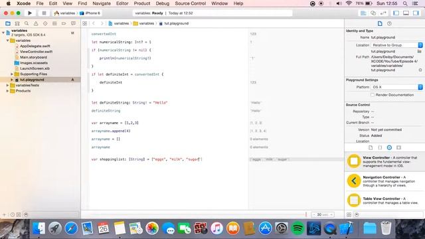This screenshot has width=425, height=239.
Task: Click the add file plus button
Action: [4, 214]
